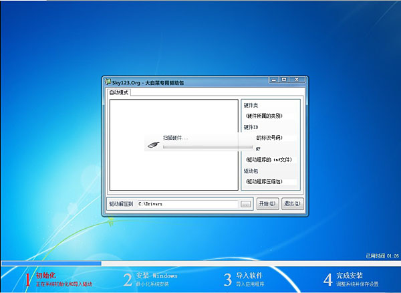The height and width of the screenshot is (293, 401).
Task: Click the 驱动程序的 .inf文件 field
Action: tap(269, 159)
